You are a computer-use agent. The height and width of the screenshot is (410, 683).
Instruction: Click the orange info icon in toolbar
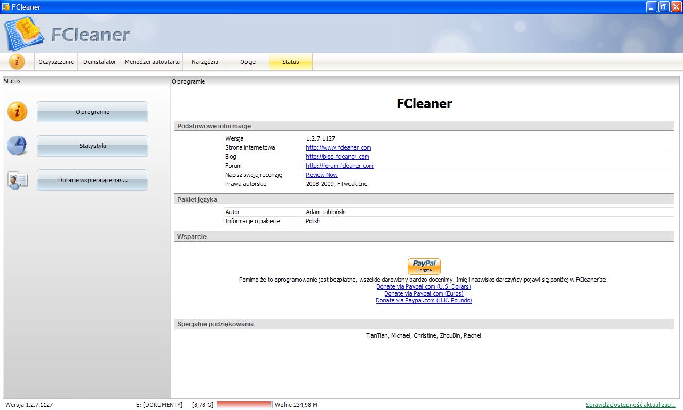(x=17, y=62)
